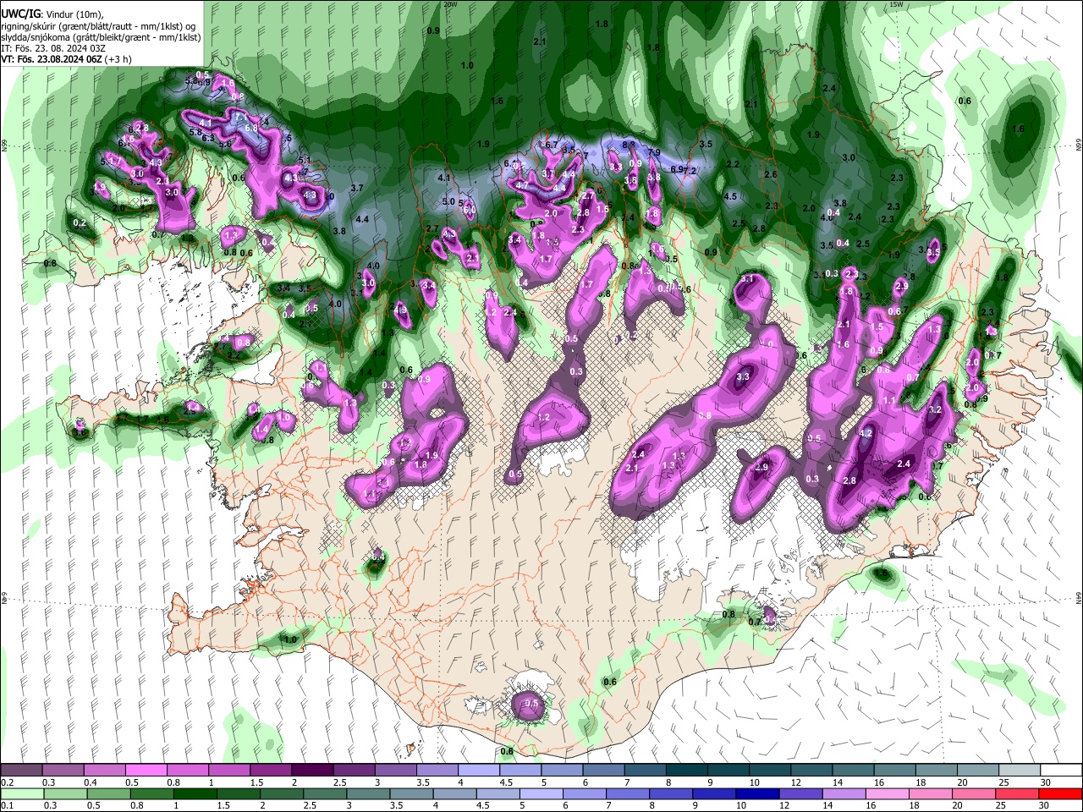Click the '15W' longitude label
The image size is (1083, 812).
point(896,4)
